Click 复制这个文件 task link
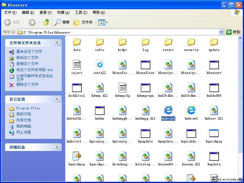Image resolution: width=244 pixels, height=183 pixels. click(x=27, y=64)
